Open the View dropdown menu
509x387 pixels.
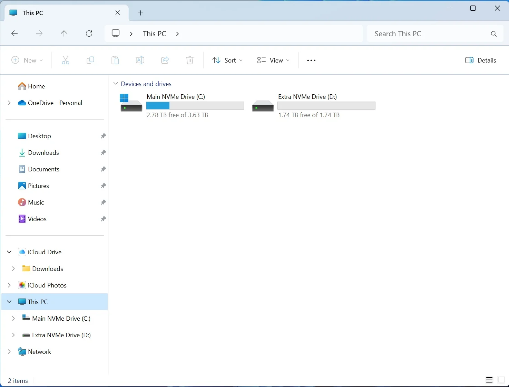pyautogui.click(x=273, y=60)
